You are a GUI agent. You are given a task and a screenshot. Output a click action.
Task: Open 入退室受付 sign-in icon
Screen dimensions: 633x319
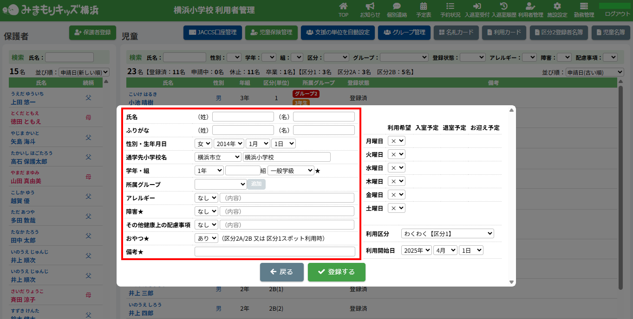477,6
